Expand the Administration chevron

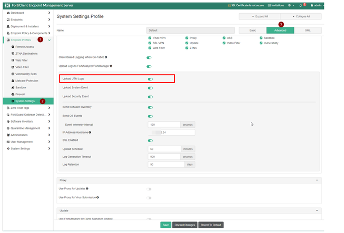49,135
